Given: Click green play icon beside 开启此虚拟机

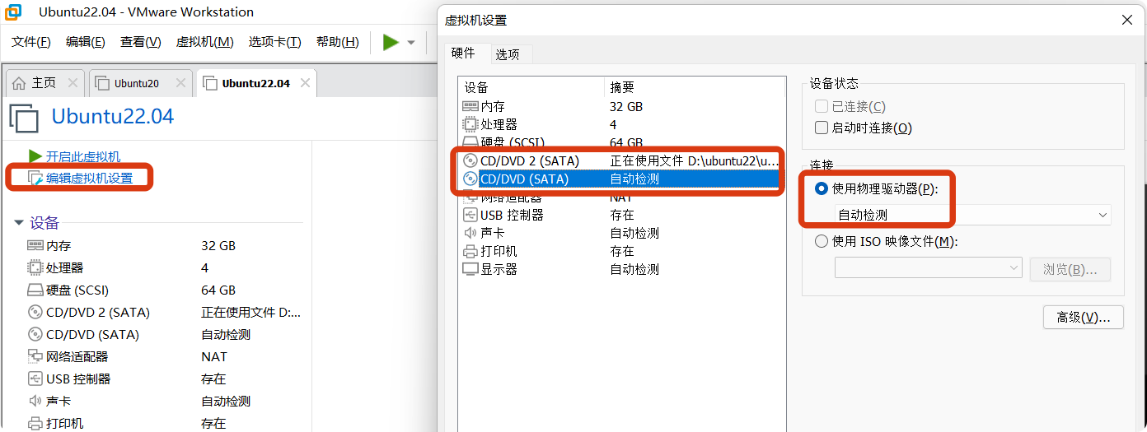Looking at the screenshot, I should coord(35,156).
